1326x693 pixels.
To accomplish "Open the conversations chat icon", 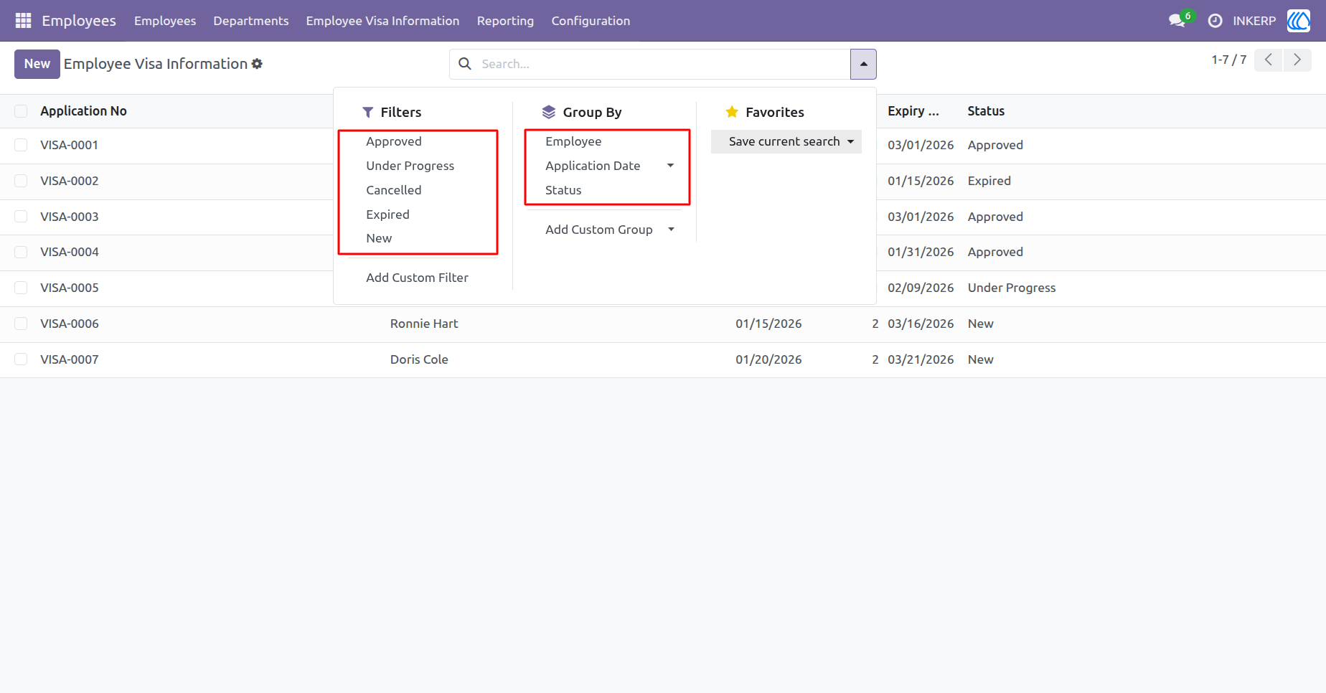I will click(x=1177, y=21).
